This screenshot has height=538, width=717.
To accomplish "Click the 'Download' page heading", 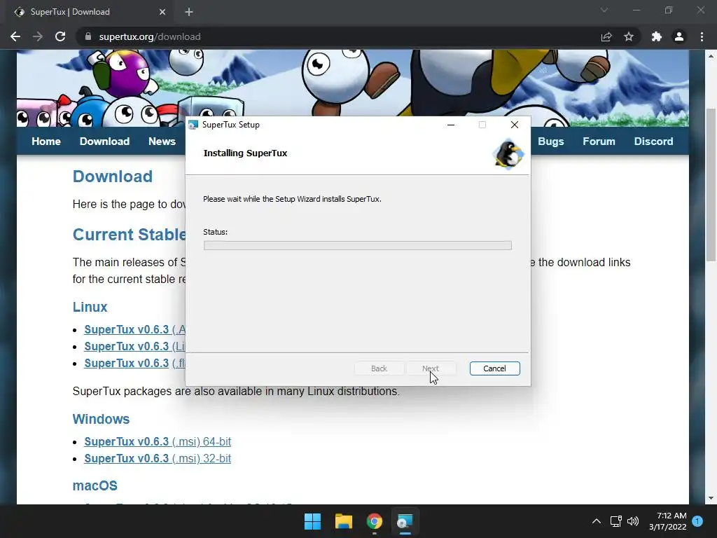I will 113,177.
